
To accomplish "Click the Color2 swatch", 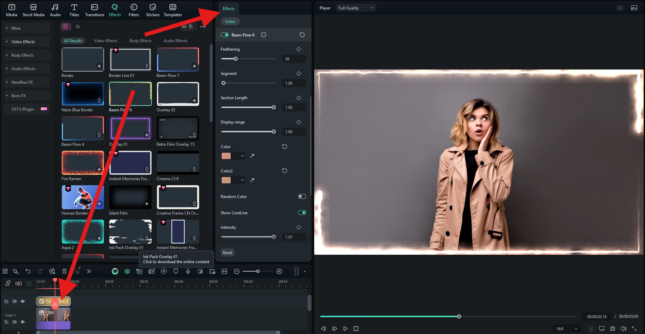I will (226, 180).
